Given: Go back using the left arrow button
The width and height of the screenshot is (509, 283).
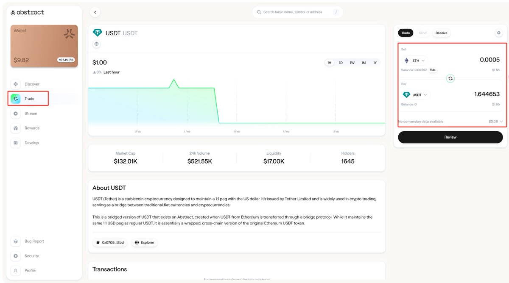Looking at the screenshot, I should 95,12.
